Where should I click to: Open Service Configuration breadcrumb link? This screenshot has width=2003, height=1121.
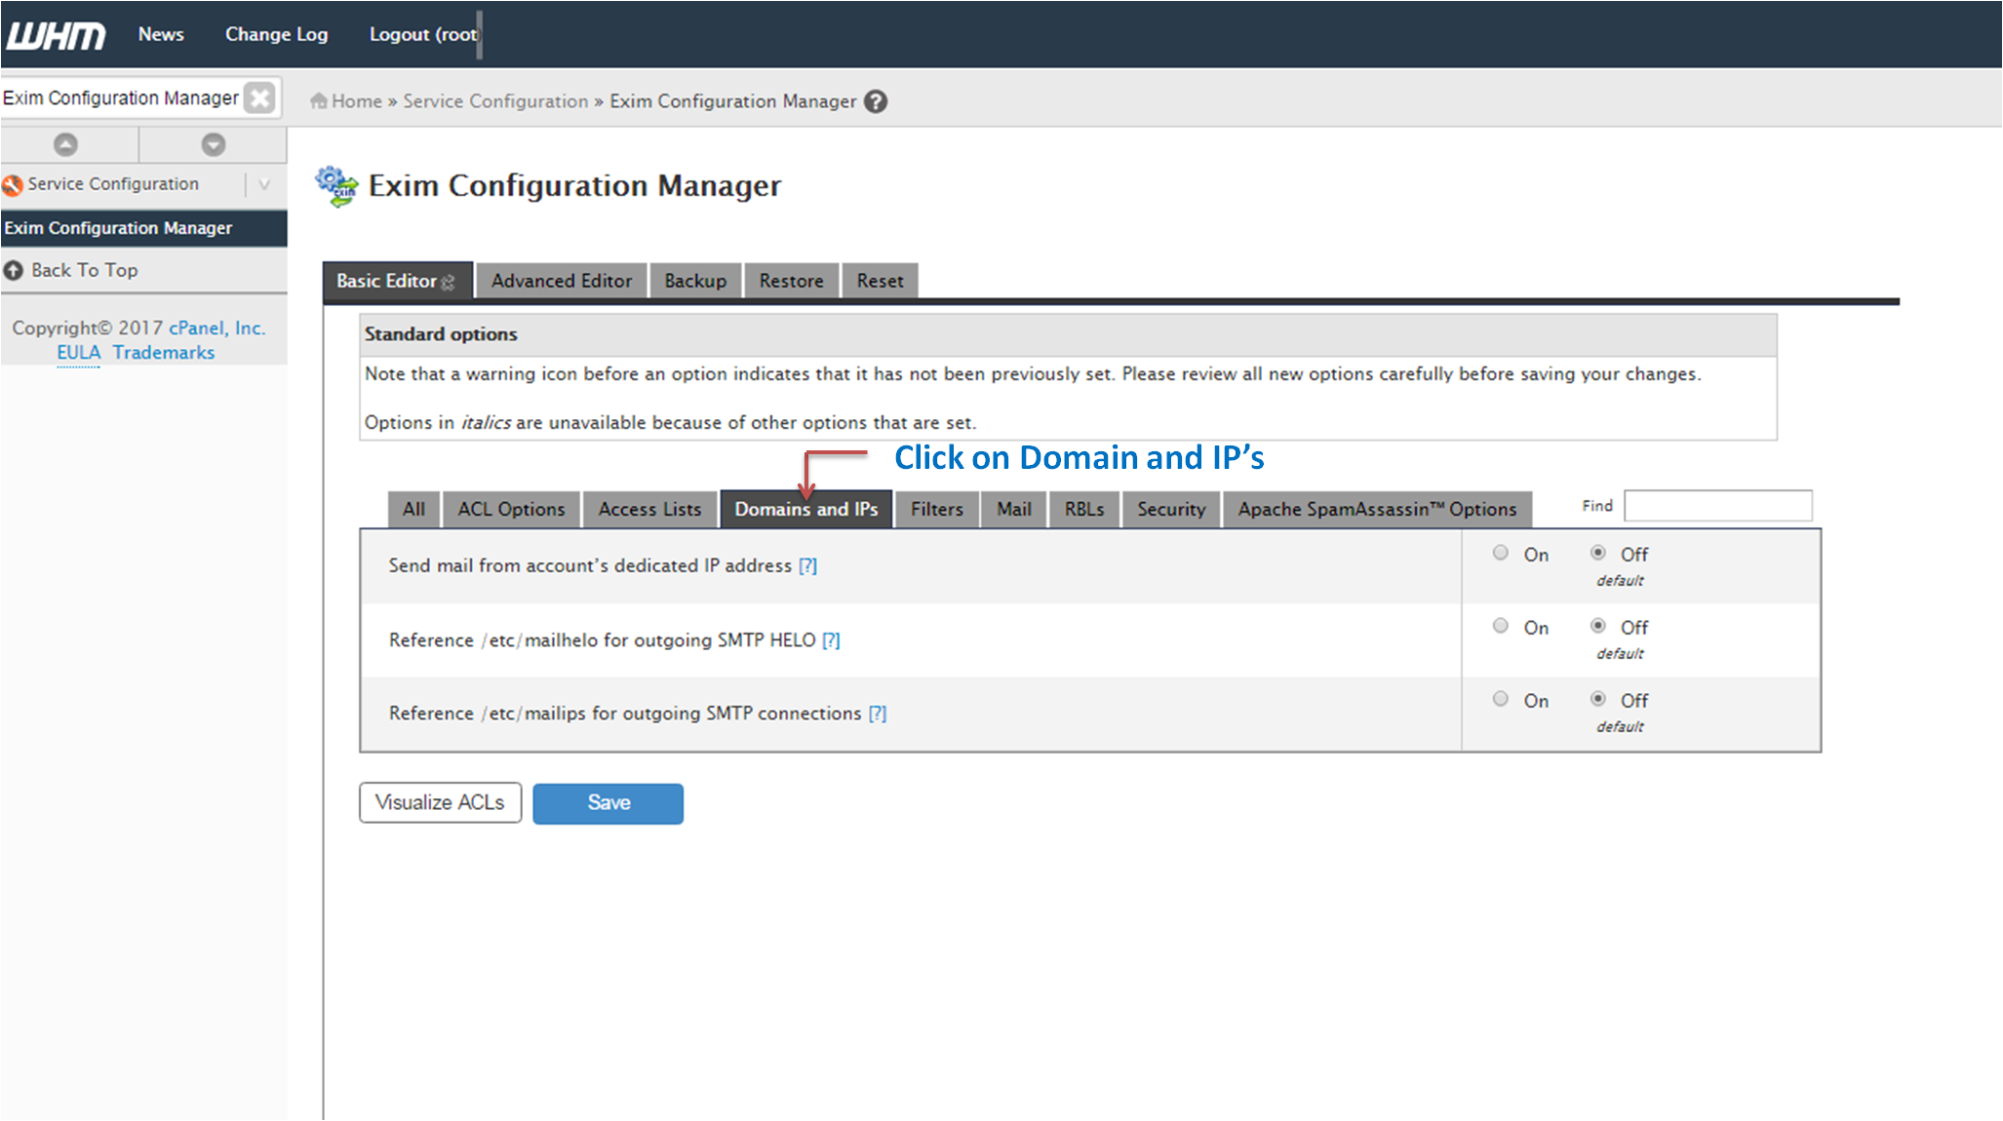tap(495, 101)
